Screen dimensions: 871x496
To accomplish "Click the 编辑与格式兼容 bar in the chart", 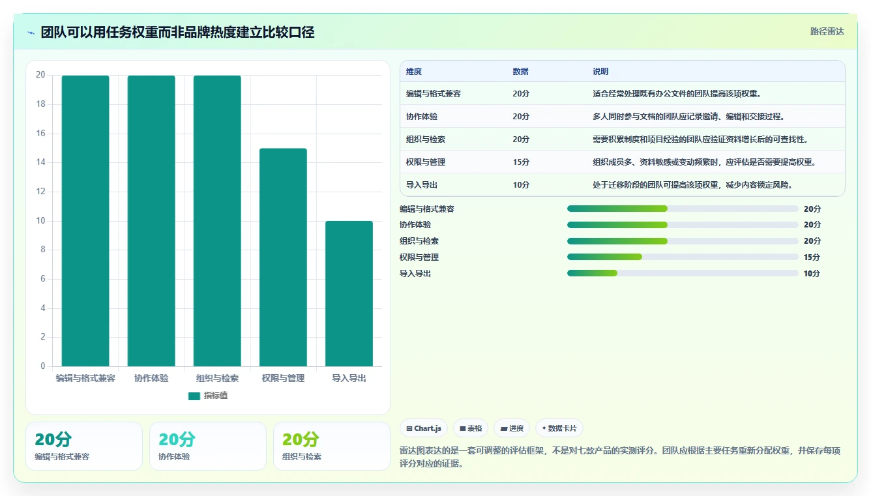I will pyautogui.click(x=85, y=221).
